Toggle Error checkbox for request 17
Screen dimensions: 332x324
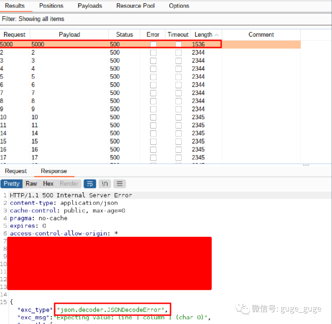[153, 158]
